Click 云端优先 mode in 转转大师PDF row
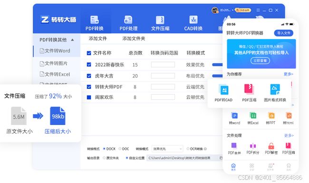This screenshot has height=183, width=309. (195, 87)
